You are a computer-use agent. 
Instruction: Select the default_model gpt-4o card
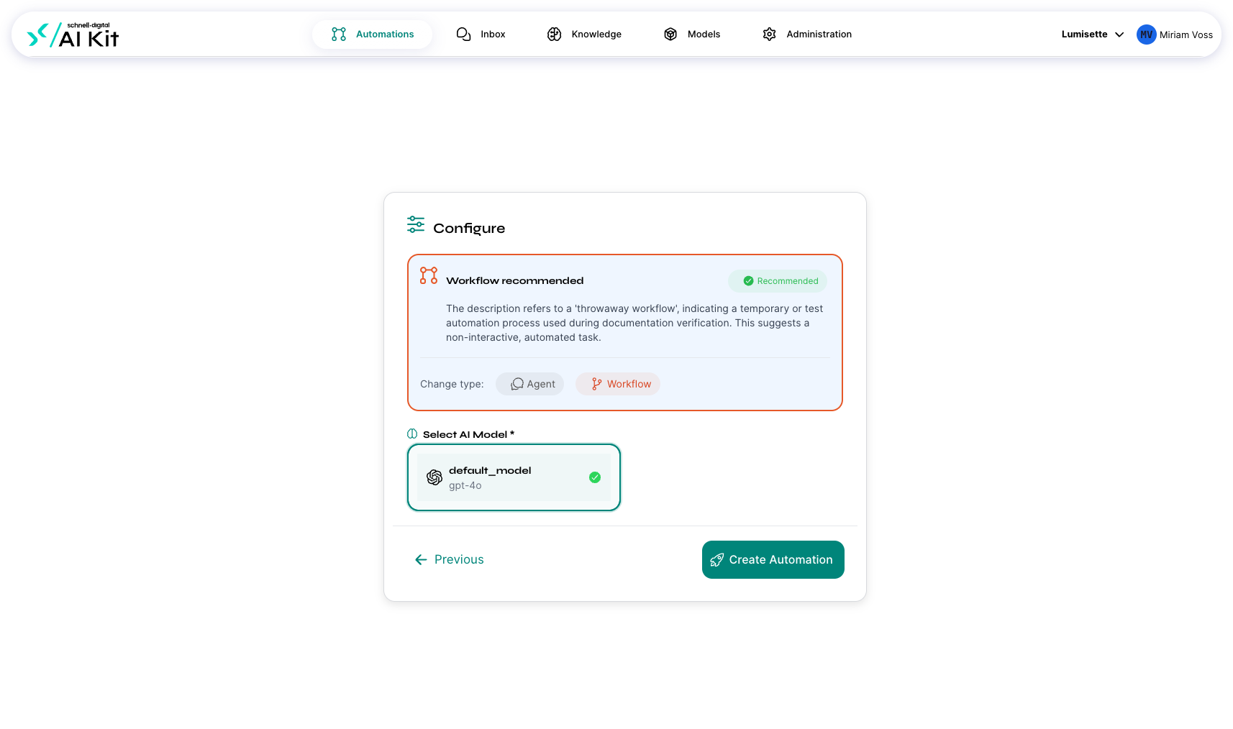click(514, 477)
